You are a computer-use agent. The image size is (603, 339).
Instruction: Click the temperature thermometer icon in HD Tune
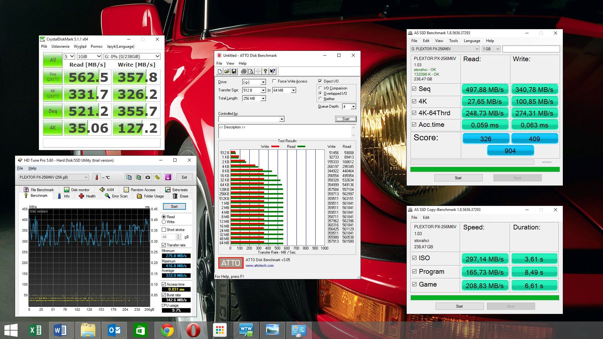97,177
